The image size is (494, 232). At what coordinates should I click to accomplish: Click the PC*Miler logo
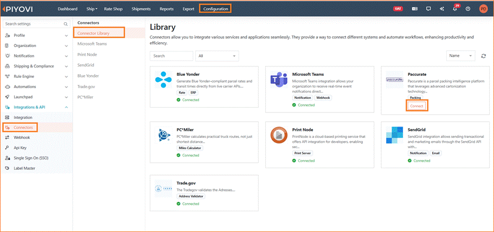click(x=164, y=136)
